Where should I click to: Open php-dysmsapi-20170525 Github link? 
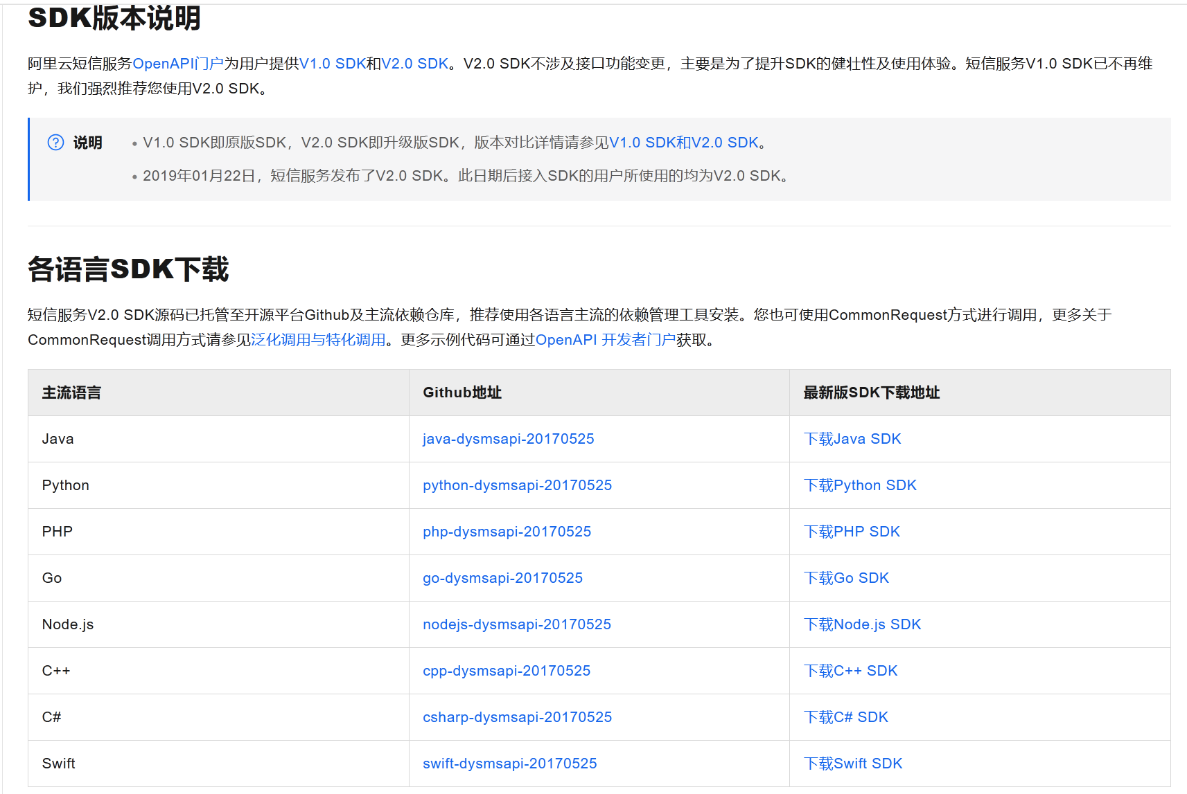pyautogui.click(x=507, y=532)
